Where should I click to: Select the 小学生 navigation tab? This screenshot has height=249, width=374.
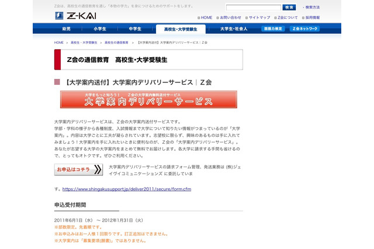click(x=100, y=29)
